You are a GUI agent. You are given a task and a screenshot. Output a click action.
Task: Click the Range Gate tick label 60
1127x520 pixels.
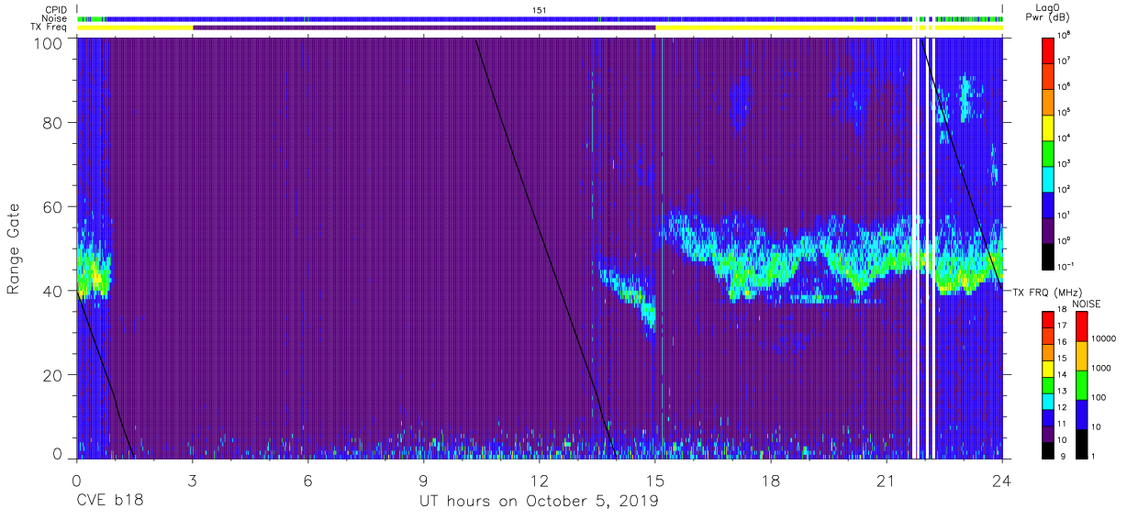click(x=53, y=206)
